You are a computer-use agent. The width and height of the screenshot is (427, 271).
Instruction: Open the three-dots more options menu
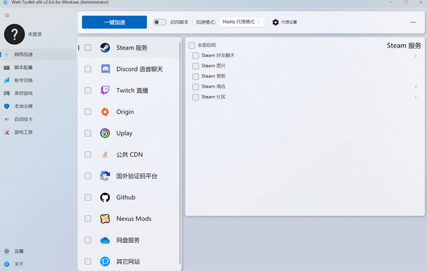(413, 22)
